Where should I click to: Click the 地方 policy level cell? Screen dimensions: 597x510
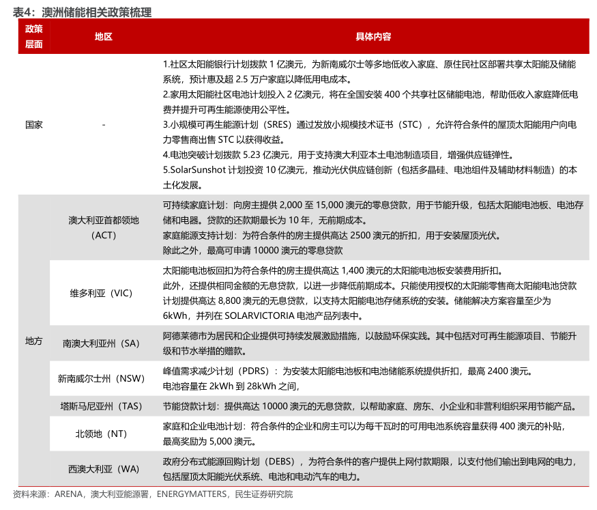[x=33, y=341]
